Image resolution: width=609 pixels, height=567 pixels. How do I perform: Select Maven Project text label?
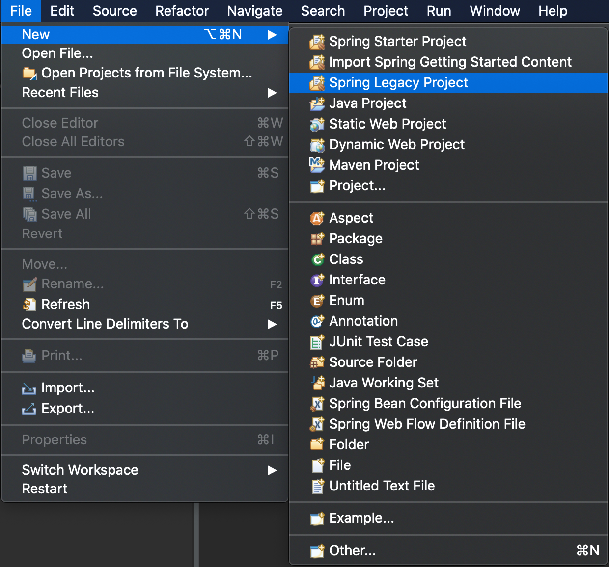pos(374,165)
